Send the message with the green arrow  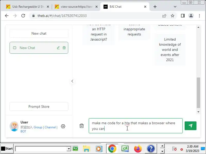coord(191,126)
